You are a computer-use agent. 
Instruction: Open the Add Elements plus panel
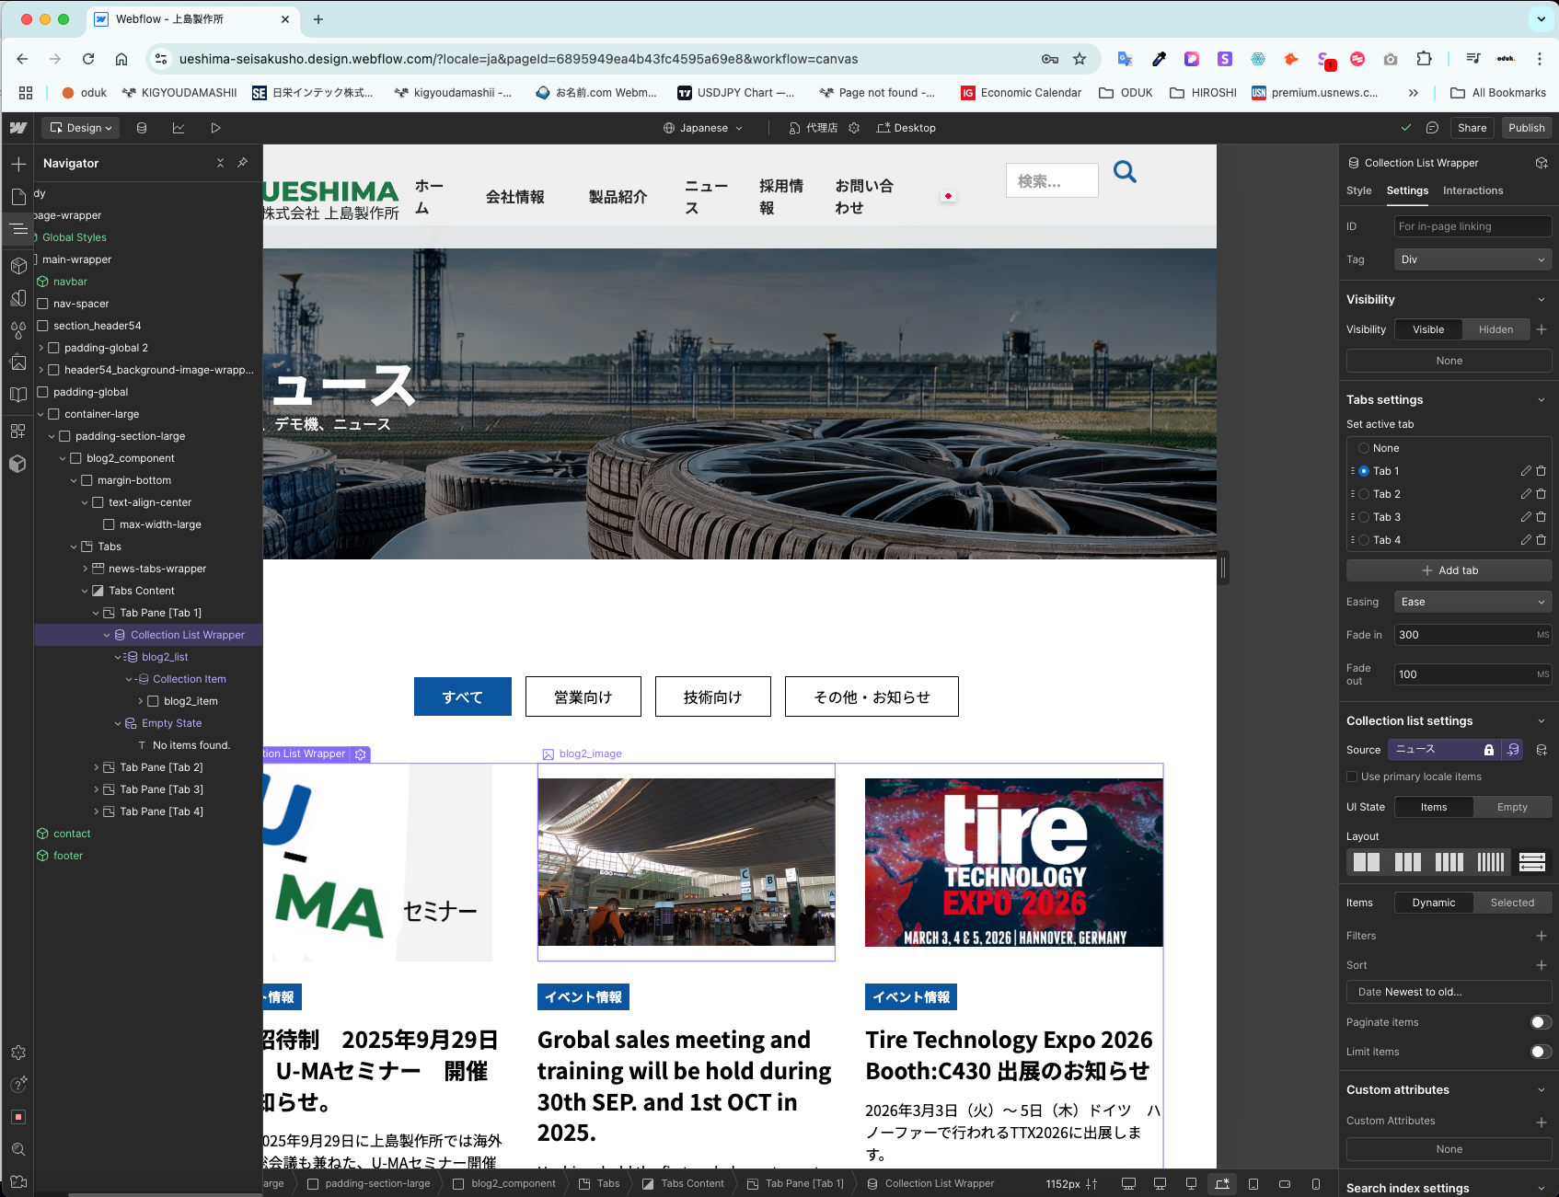(x=18, y=164)
